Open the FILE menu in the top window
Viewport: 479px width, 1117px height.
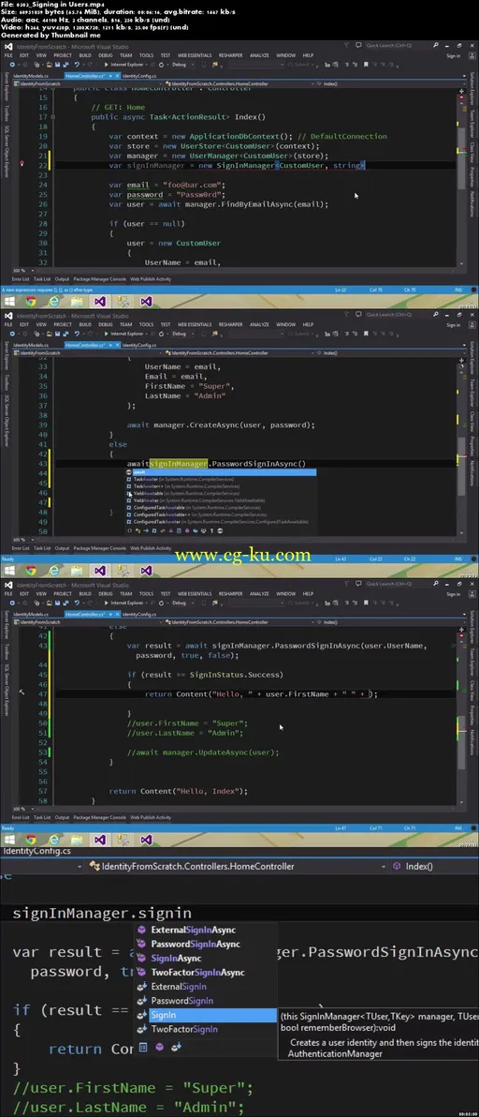tap(7, 55)
